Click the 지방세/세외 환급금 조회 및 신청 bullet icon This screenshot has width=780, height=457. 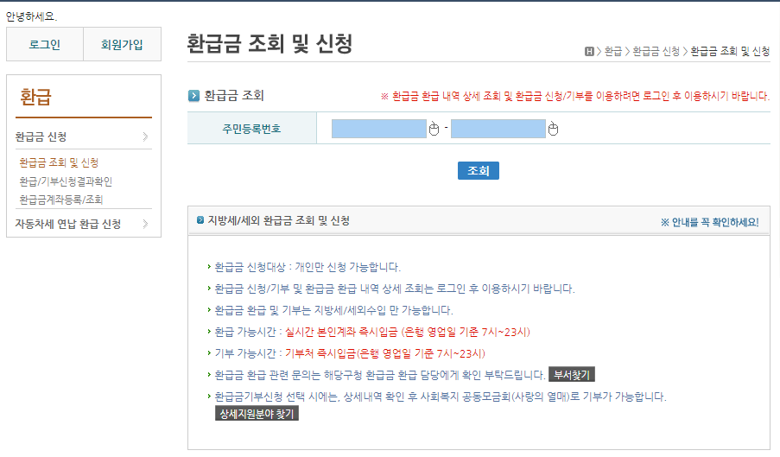coord(200,219)
